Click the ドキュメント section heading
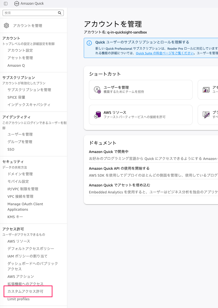The height and width of the screenshot is (308, 218). [x=103, y=143]
